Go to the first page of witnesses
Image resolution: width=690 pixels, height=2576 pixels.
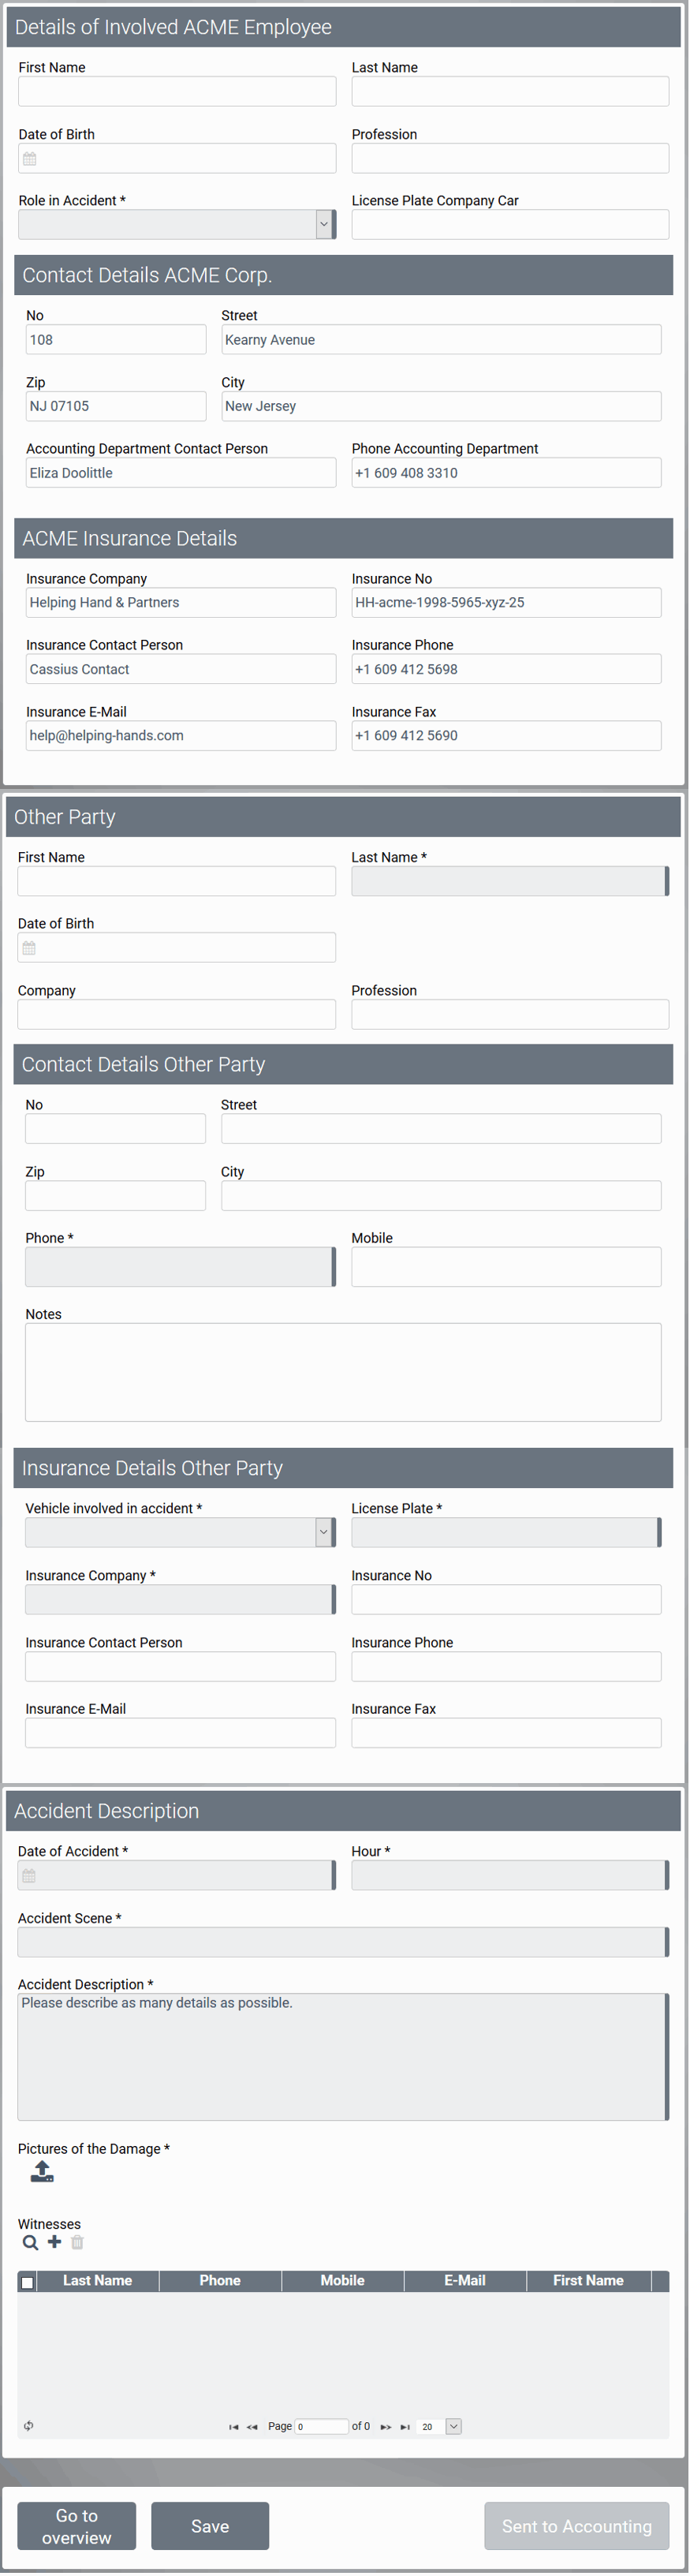point(234,2426)
